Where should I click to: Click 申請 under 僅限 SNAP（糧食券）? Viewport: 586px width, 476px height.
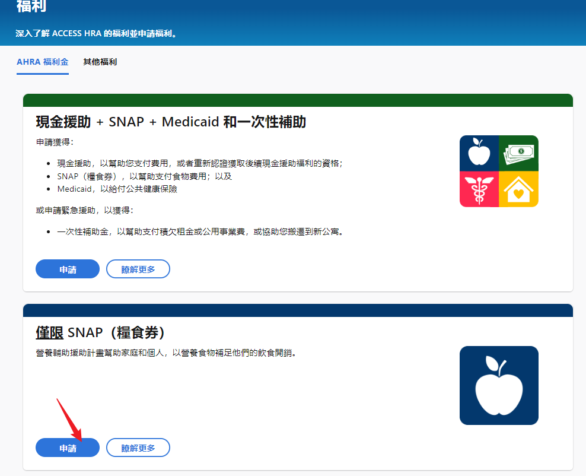pyautogui.click(x=68, y=448)
